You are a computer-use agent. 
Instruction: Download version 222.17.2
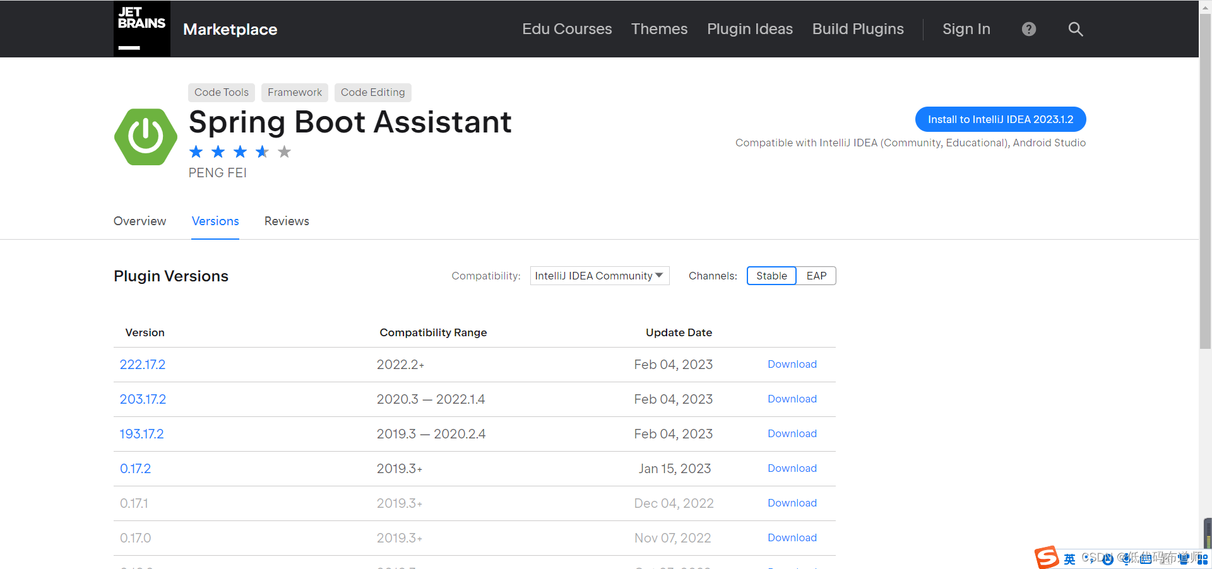pyautogui.click(x=792, y=365)
